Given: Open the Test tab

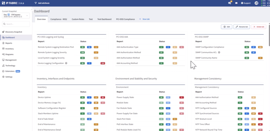Looking at the screenshot, I should 91,19.
